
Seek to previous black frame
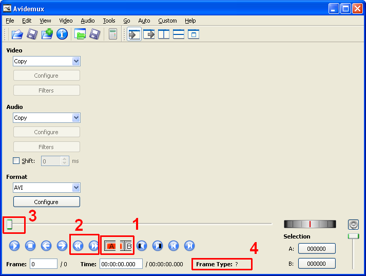[142, 246]
